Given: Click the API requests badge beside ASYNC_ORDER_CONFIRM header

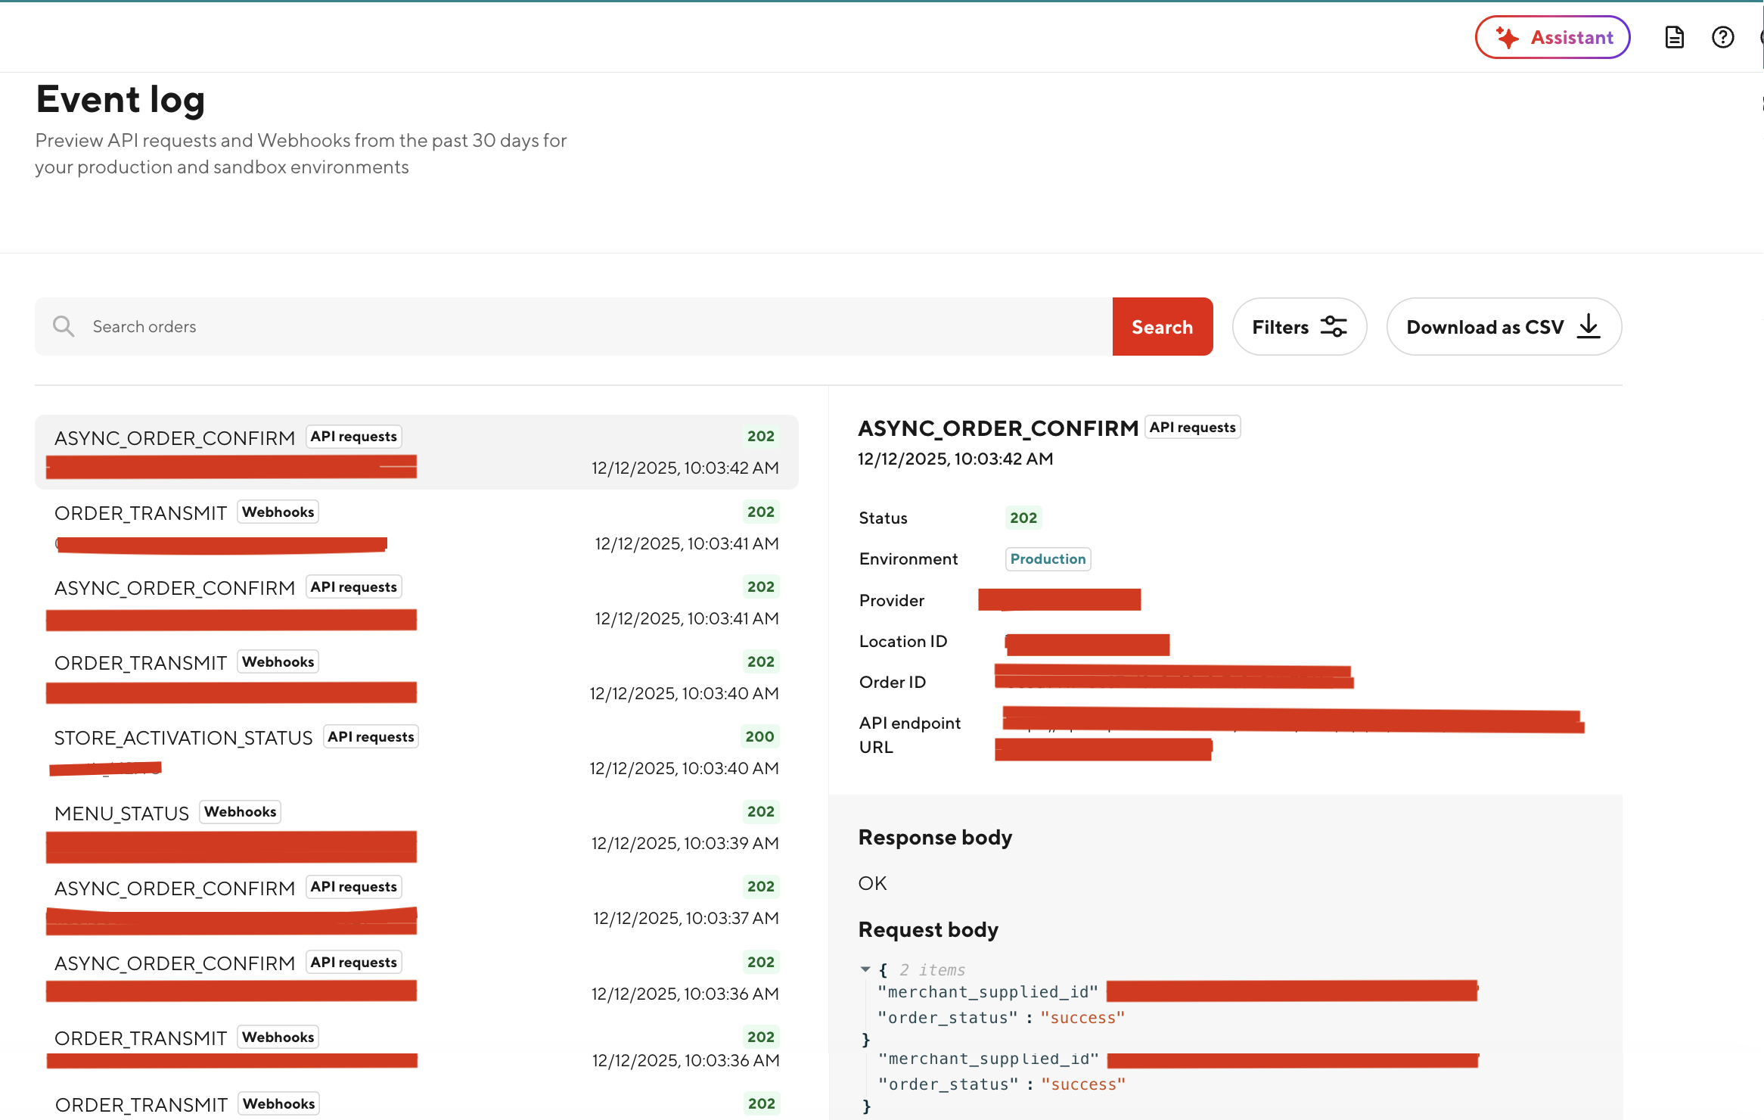Looking at the screenshot, I should pyautogui.click(x=1192, y=427).
